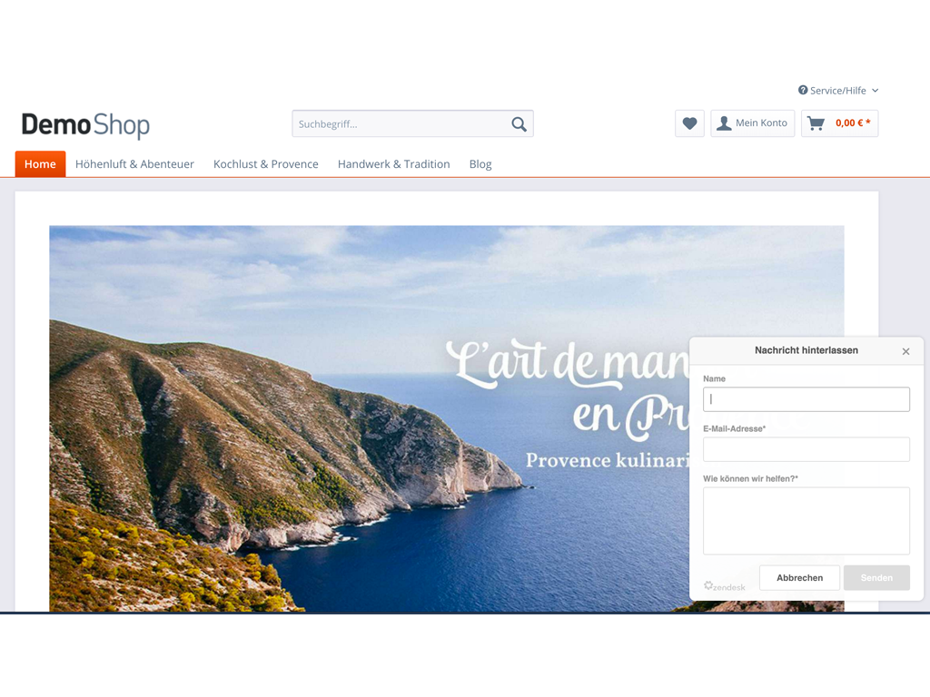Select the Home navigation tab
The height and width of the screenshot is (697, 930).
[x=40, y=164]
